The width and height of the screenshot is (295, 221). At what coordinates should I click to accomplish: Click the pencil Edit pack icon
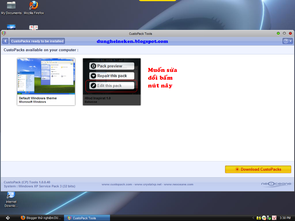(x=93, y=85)
